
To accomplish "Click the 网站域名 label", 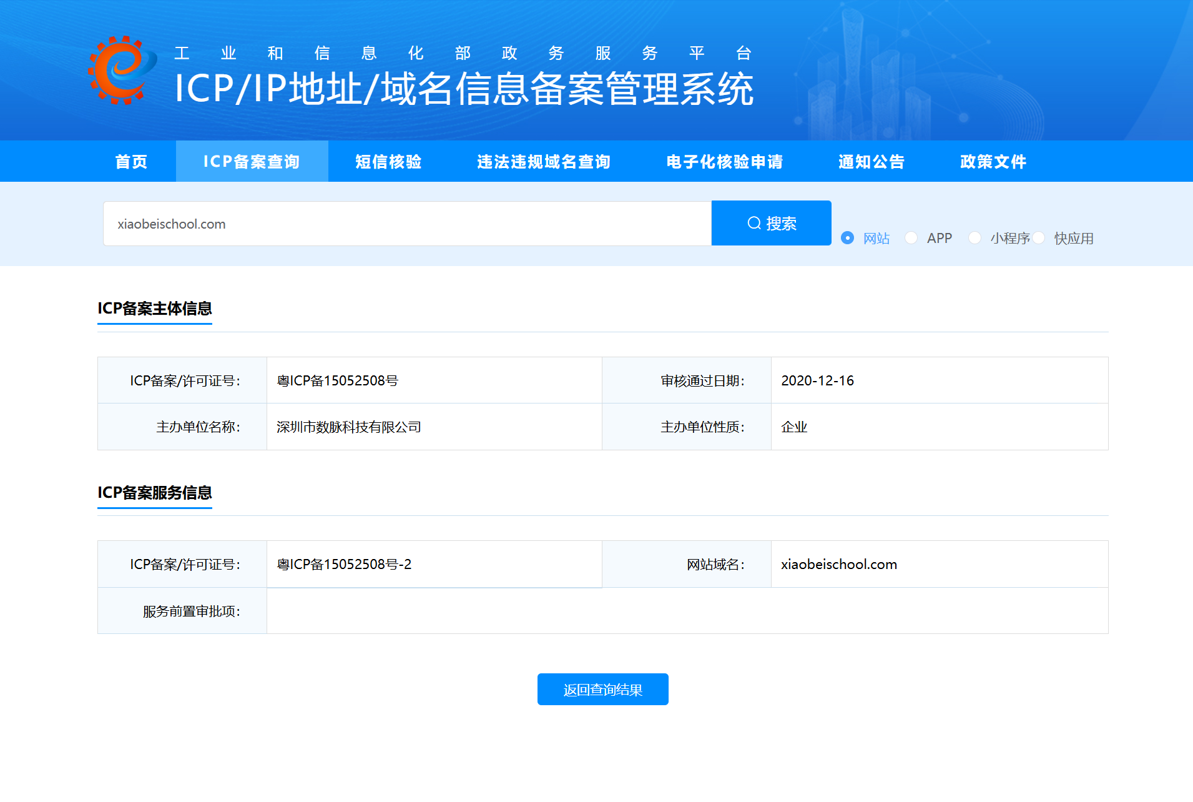I will (716, 564).
